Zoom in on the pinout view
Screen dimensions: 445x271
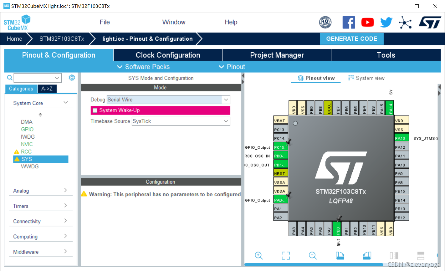tap(259, 255)
